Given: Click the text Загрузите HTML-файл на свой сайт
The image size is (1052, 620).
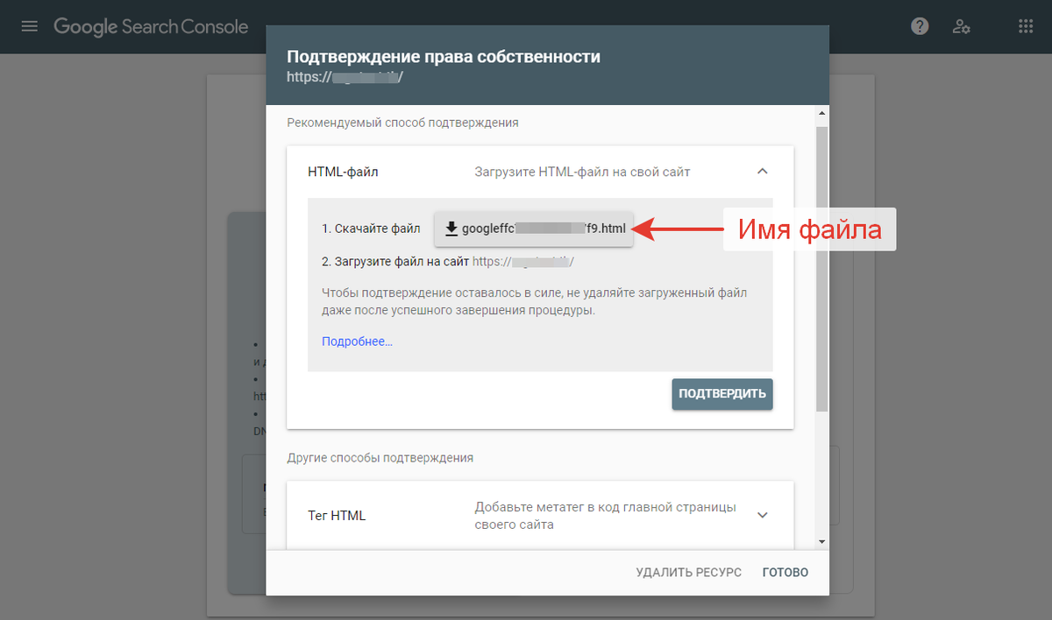Looking at the screenshot, I should [x=582, y=172].
